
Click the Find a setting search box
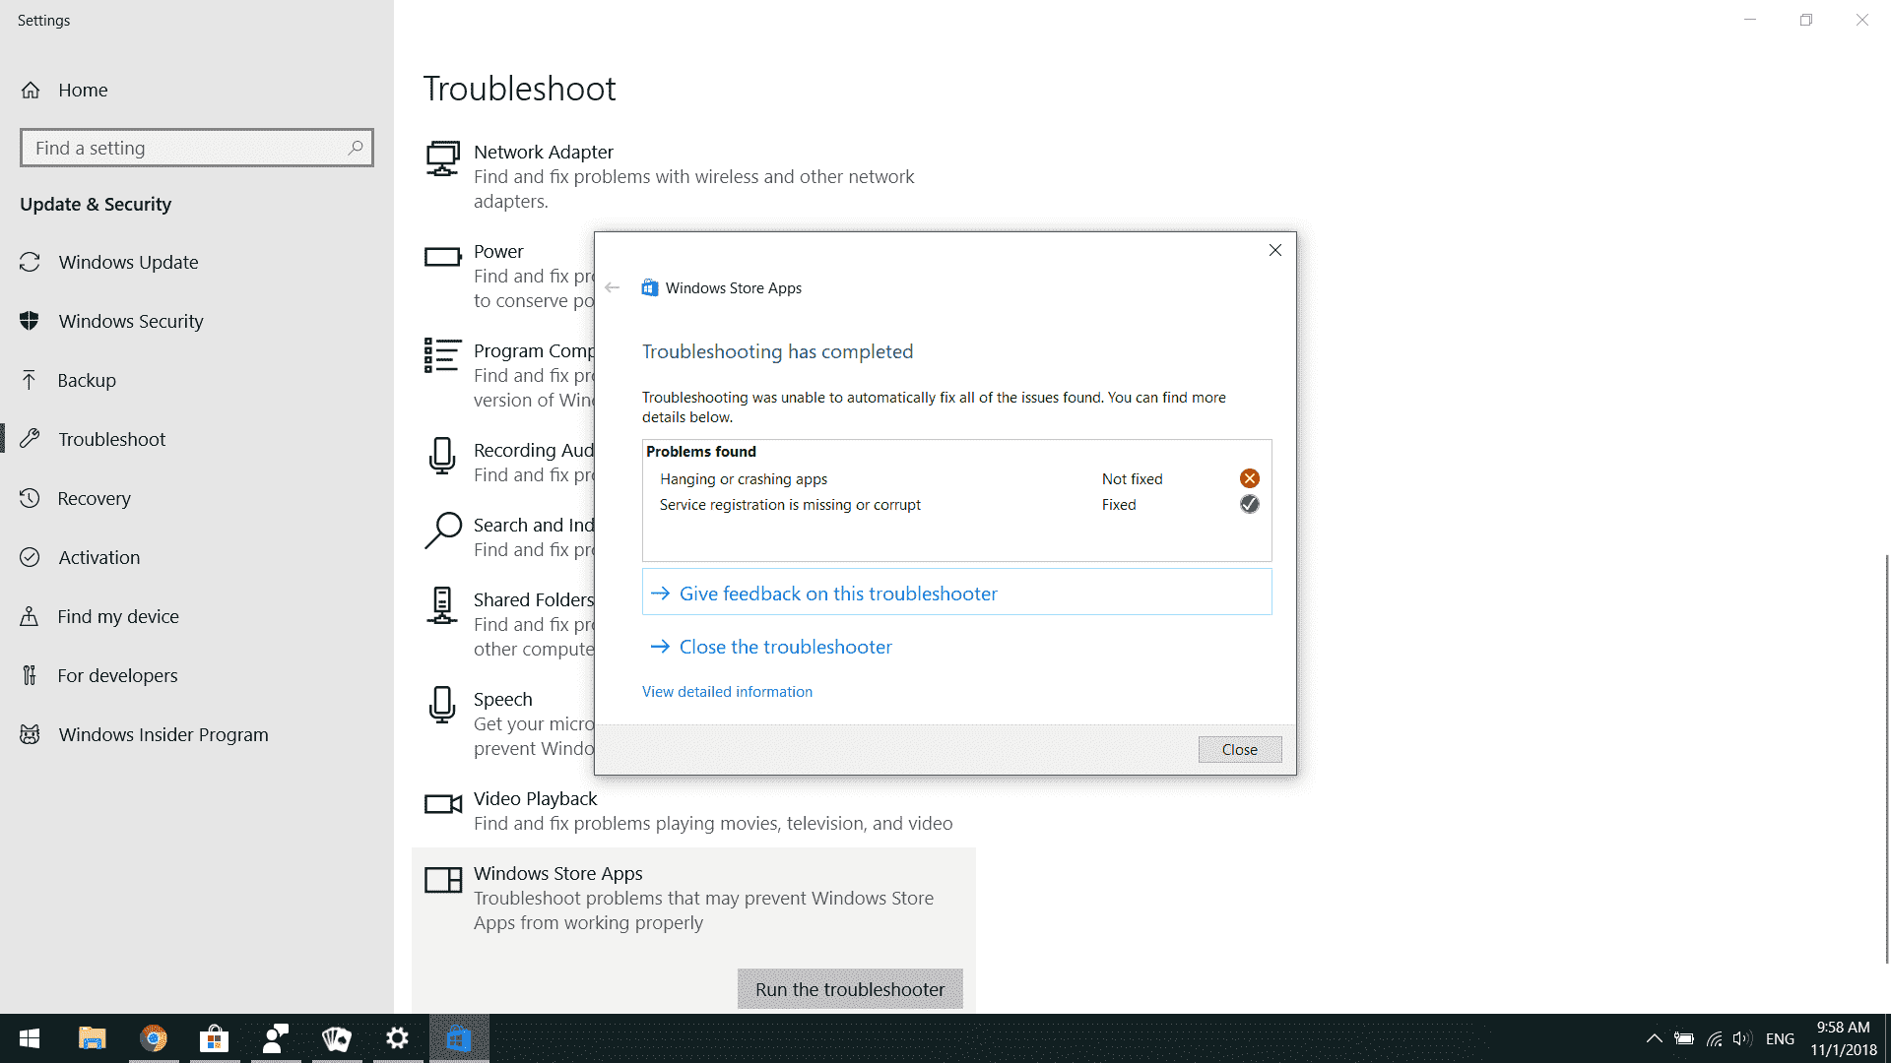[x=196, y=148]
